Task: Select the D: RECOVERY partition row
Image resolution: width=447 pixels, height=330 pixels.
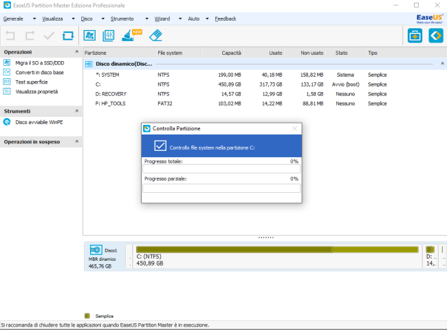Action: (265, 94)
